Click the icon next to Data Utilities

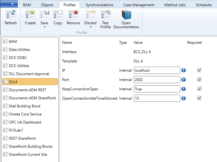tap(6, 49)
